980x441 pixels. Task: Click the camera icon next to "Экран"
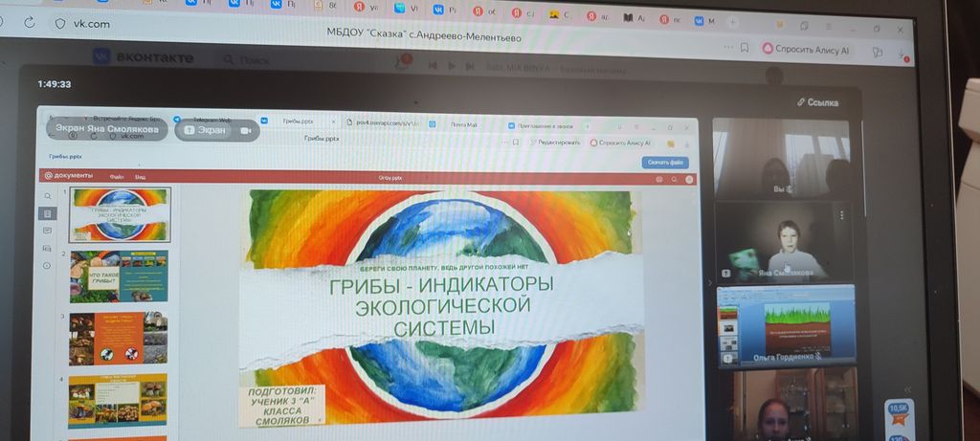(245, 130)
